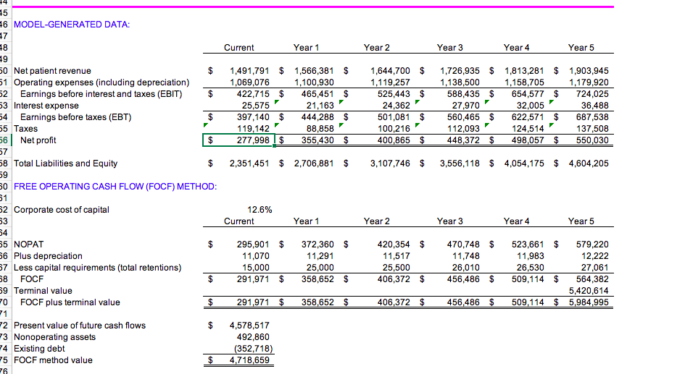Select Current interest expense 25,575

click(x=256, y=106)
